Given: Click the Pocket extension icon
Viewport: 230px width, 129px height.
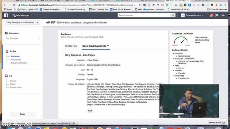Looking at the screenshot, I should point(144,5).
